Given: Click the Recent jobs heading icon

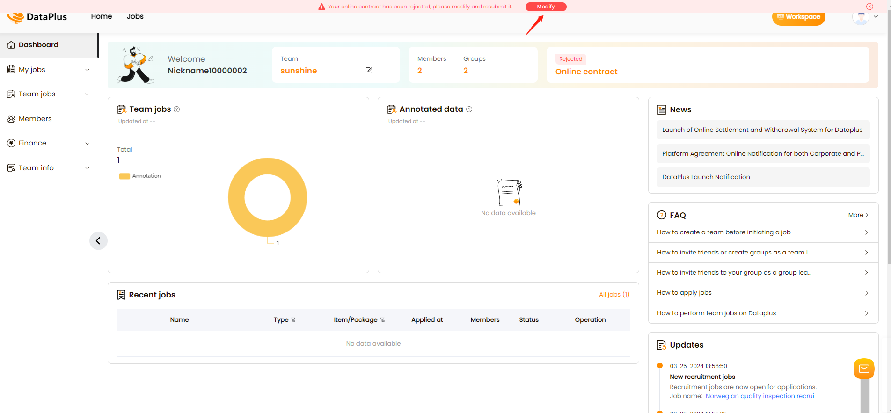Looking at the screenshot, I should pyautogui.click(x=121, y=295).
